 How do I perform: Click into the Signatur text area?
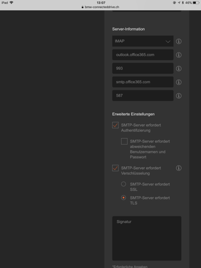[x=147, y=239]
